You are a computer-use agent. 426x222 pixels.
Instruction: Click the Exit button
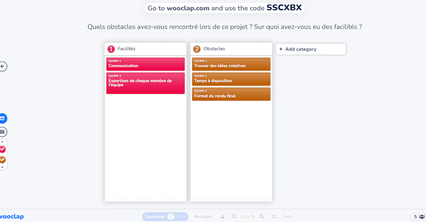point(288,216)
